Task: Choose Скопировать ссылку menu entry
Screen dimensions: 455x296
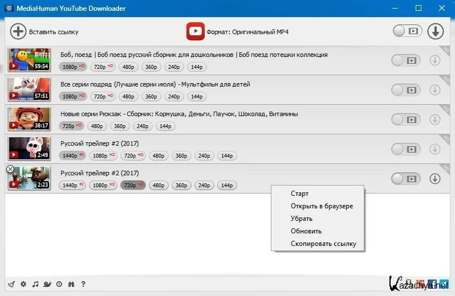Action: click(318, 244)
